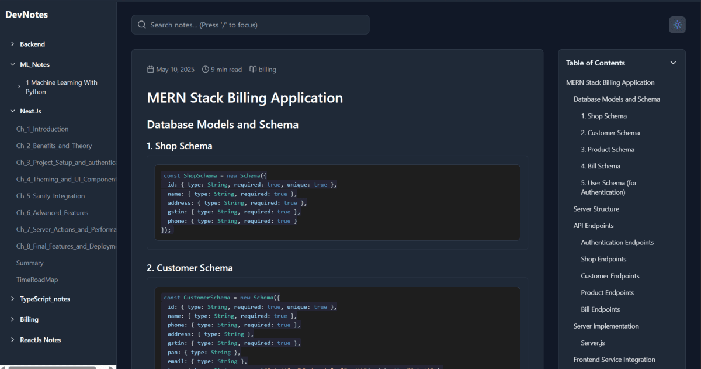Collapse the Table of Contents panel
Image resolution: width=701 pixels, height=369 pixels.
[673, 62]
